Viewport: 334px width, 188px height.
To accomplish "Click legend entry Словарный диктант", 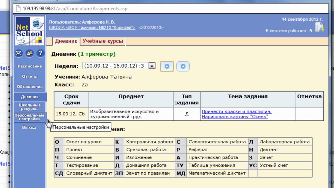I will coord(89,173).
